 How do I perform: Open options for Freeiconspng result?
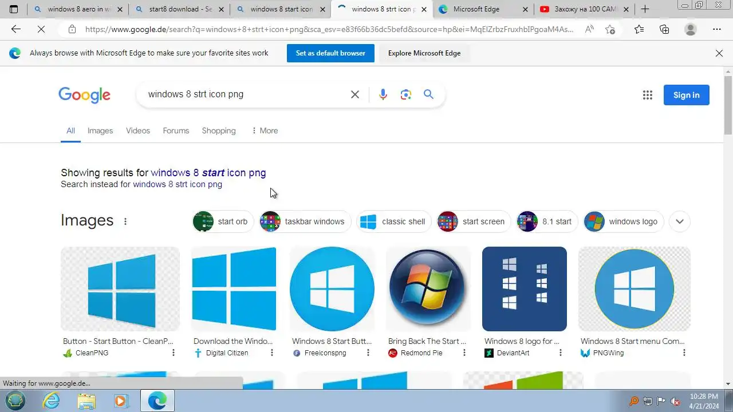click(368, 353)
